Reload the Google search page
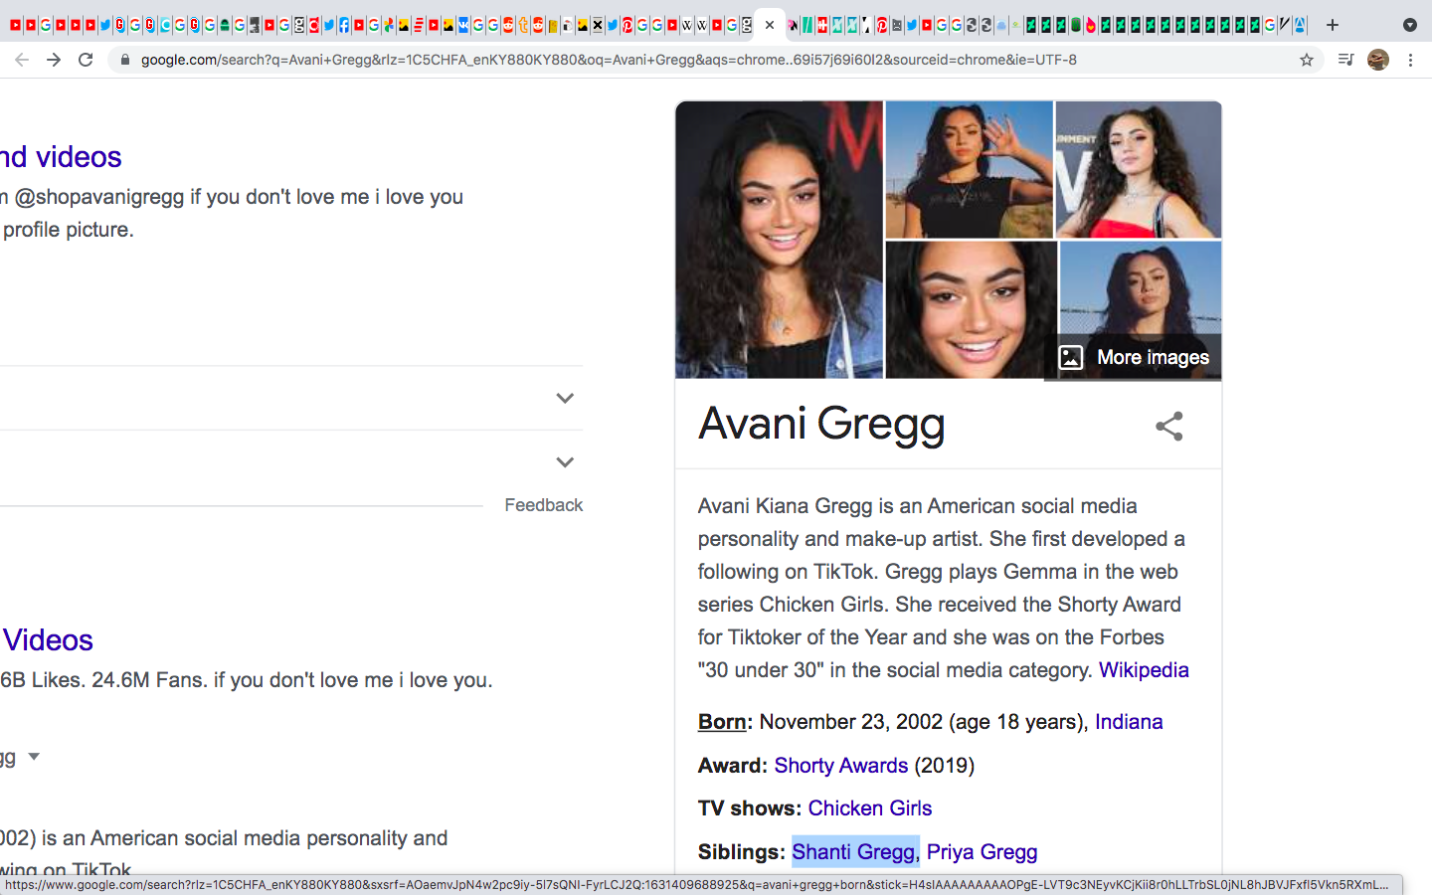1432x895 pixels. tap(86, 60)
